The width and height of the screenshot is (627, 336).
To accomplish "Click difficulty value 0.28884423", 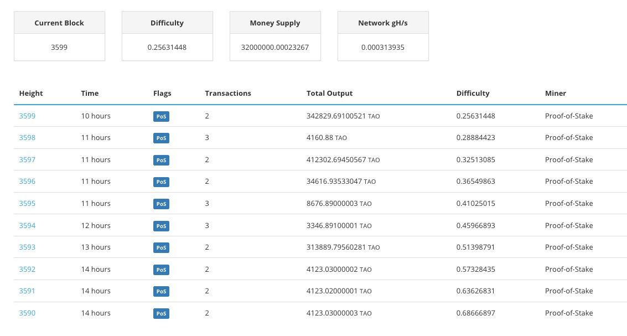I will click(x=475, y=138).
